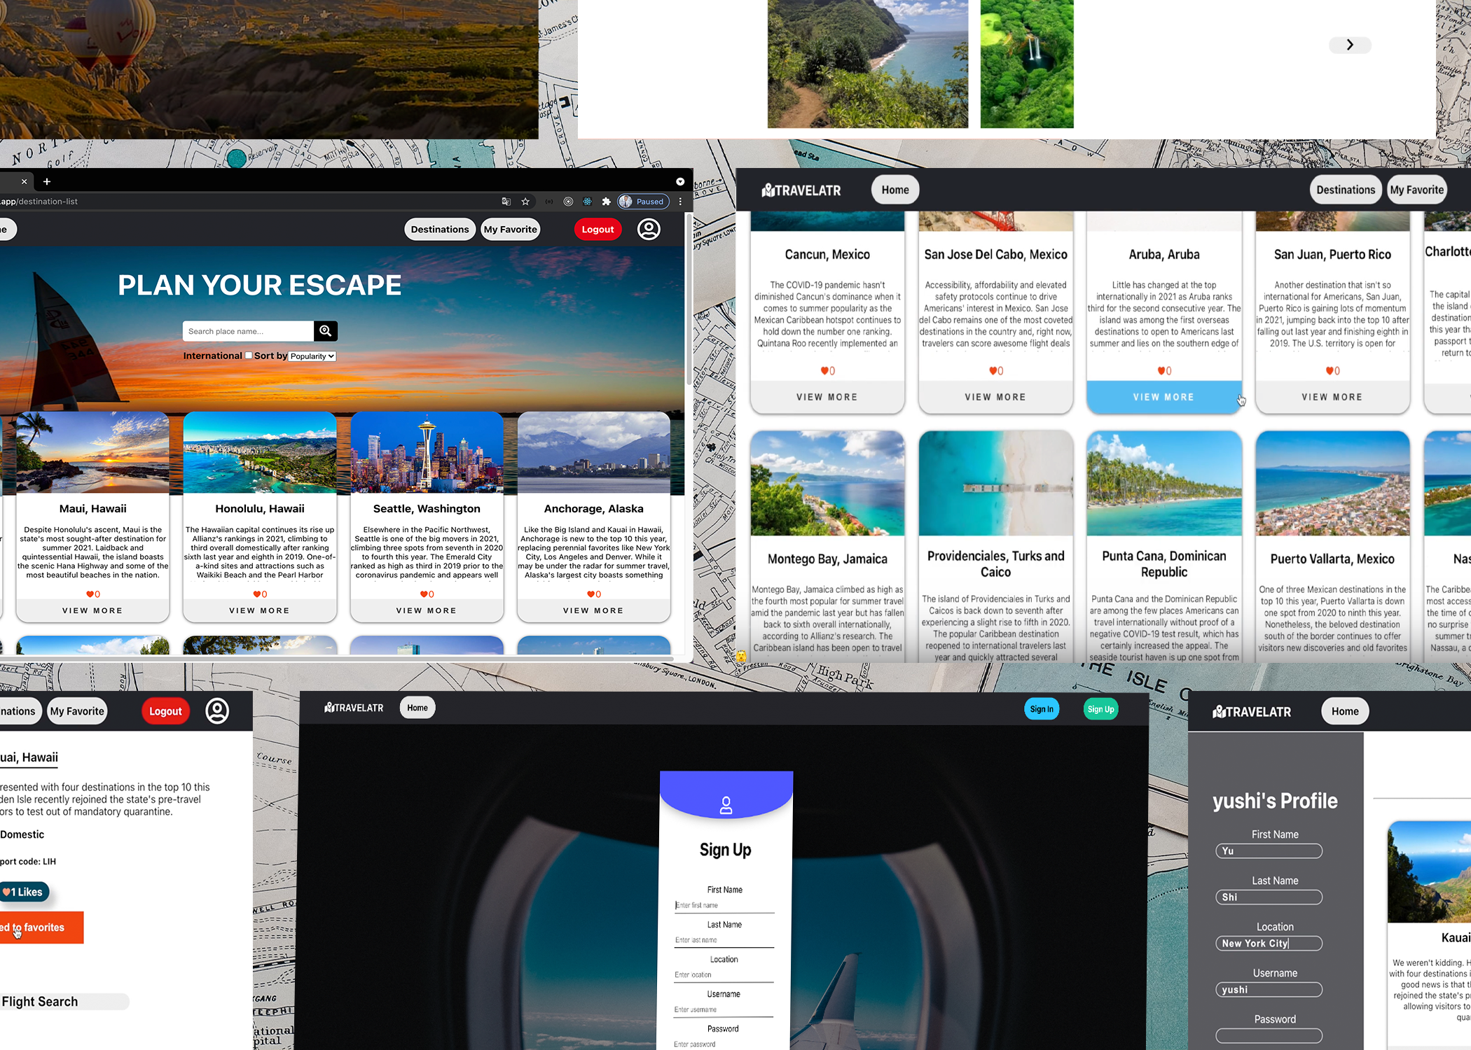Close the current browser tab
Image resolution: width=1471 pixels, height=1050 pixels.
click(x=25, y=181)
